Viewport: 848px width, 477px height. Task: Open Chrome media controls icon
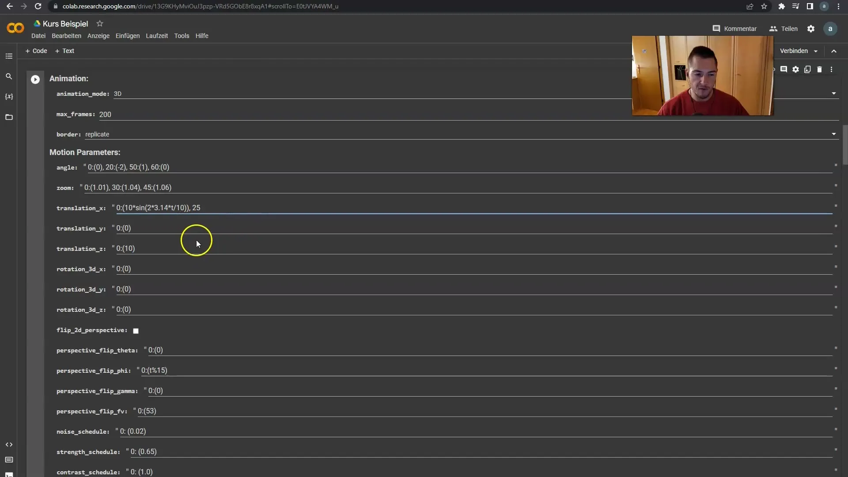coord(795,6)
